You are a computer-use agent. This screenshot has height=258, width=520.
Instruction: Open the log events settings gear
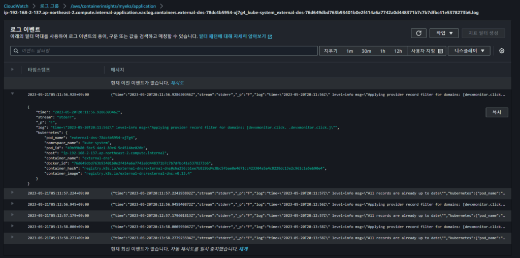[502, 51]
